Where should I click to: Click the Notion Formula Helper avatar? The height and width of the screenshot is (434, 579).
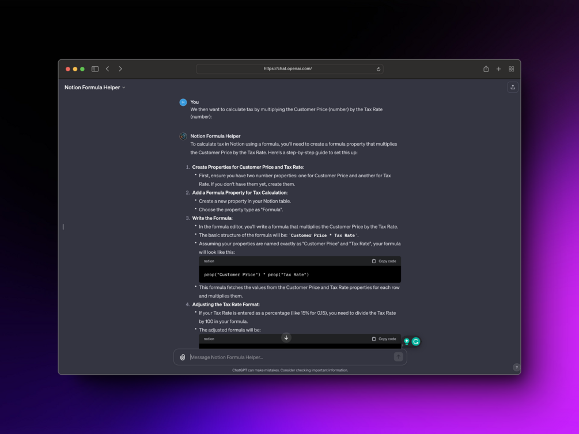[183, 136]
